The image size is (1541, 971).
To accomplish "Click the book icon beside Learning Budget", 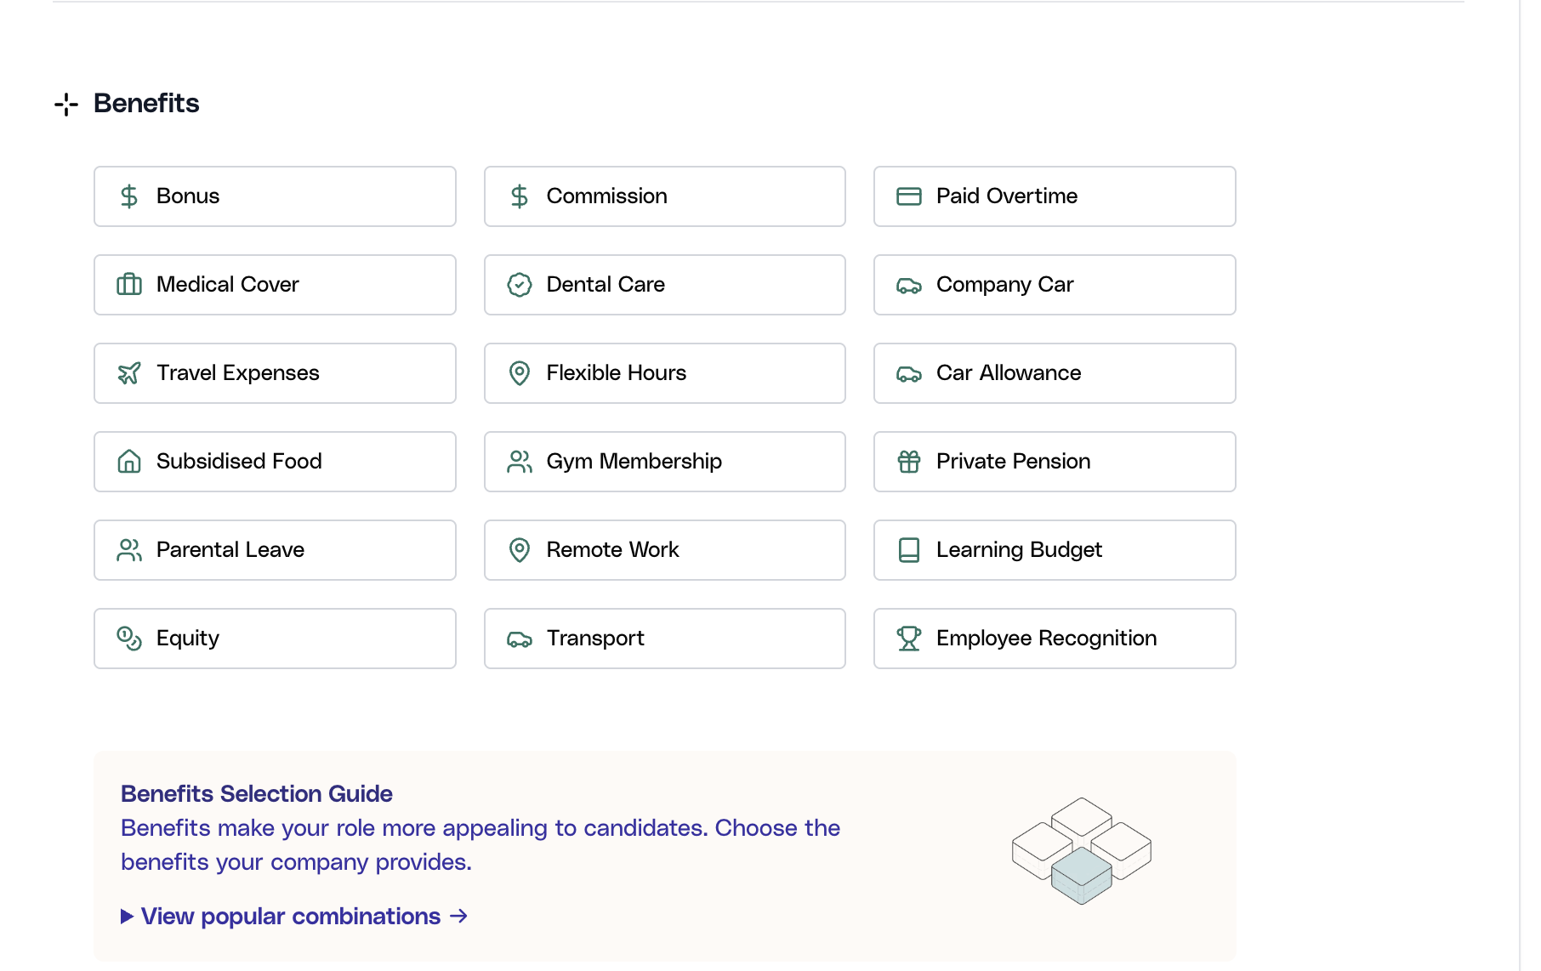I will [908, 550].
